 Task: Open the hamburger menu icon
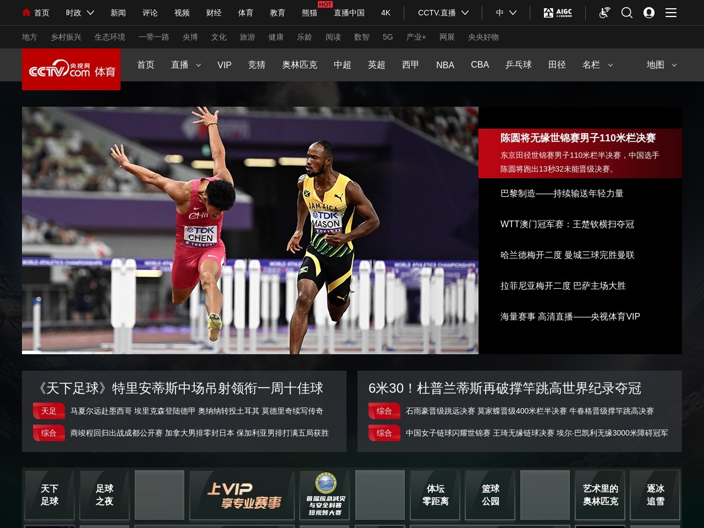coord(671,13)
